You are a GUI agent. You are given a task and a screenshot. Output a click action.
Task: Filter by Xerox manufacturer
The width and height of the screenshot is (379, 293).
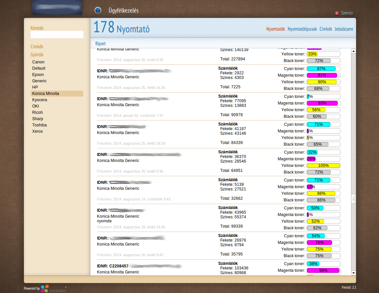coord(38,131)
